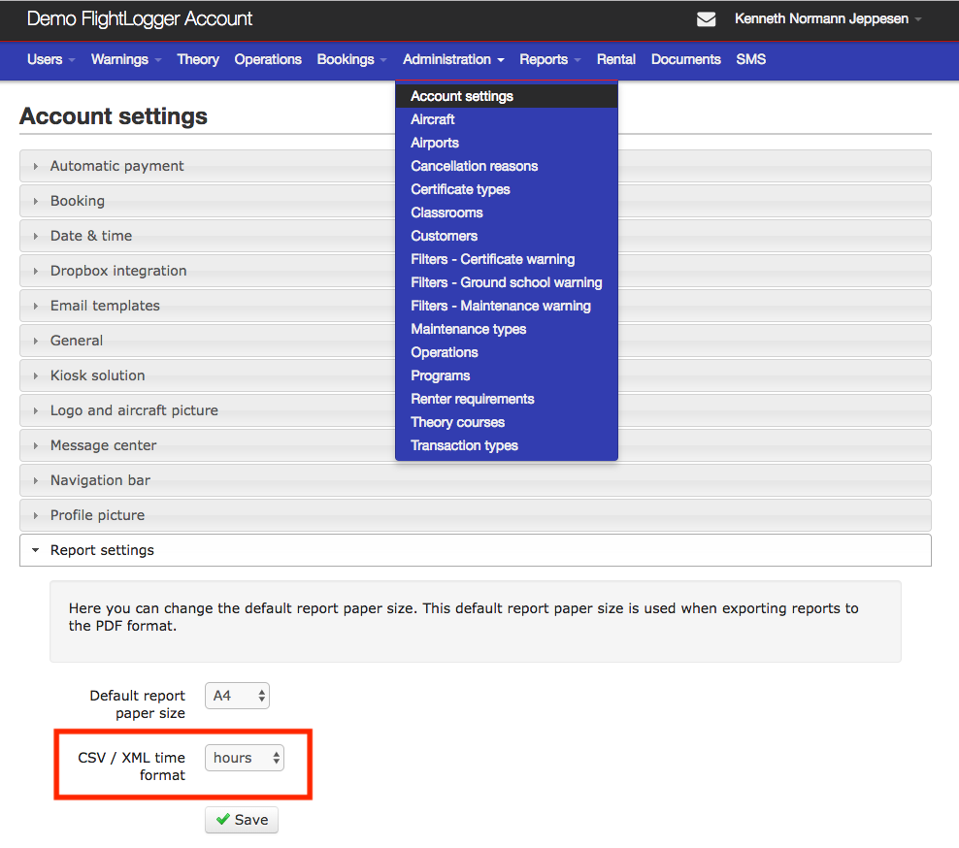Click the Save button
Image resolution: width=959 pixels, height=848 pixels.
[x=242, y=819]
